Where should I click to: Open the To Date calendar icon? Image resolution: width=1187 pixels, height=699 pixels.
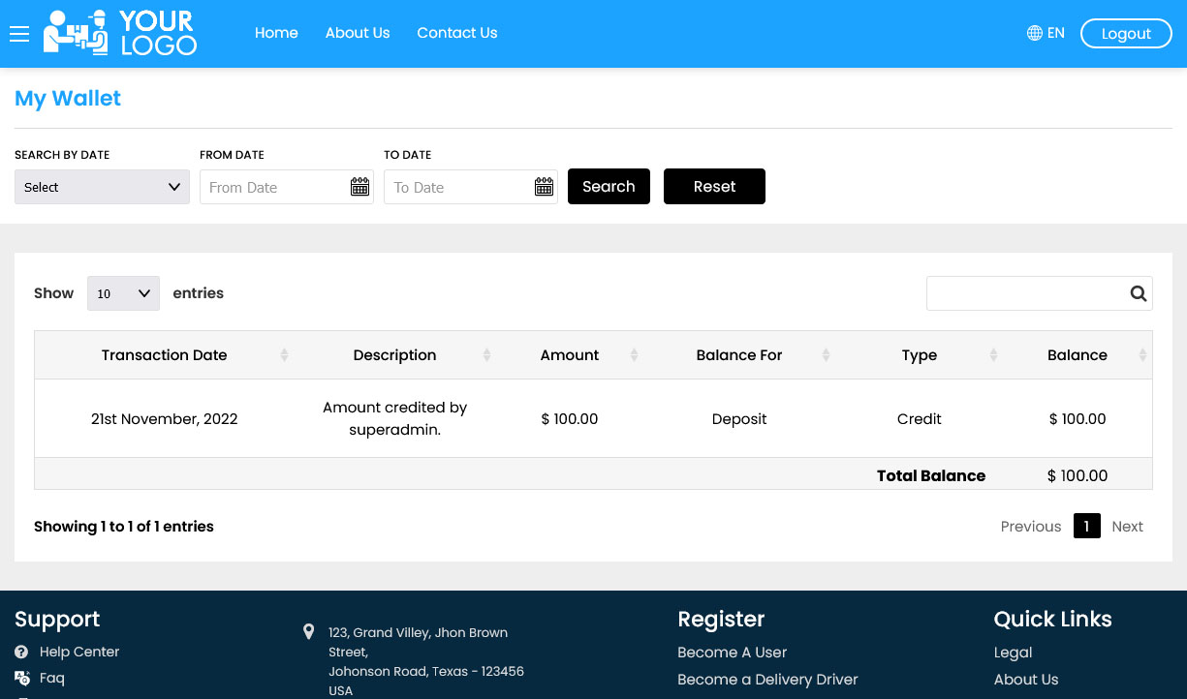(544, 187)
